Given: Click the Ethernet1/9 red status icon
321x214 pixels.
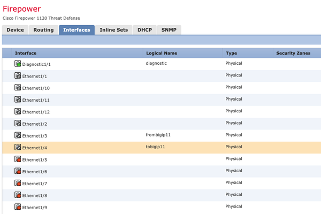Looking at the screenshot, I should [18, 207].
